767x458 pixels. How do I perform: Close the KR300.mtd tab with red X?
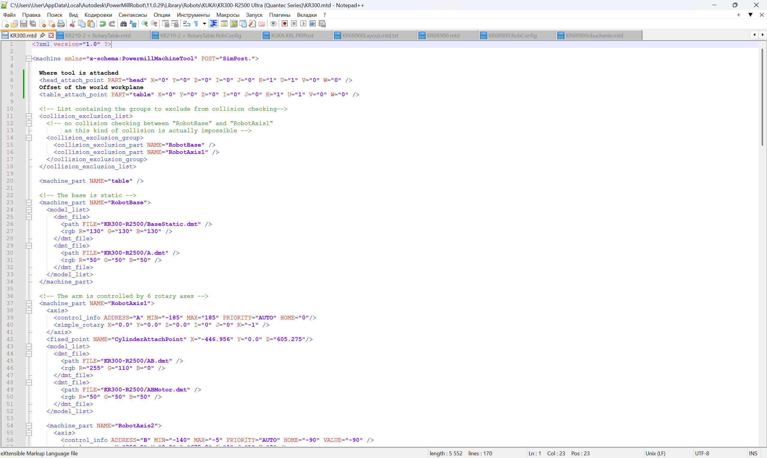tap(51, 35)
